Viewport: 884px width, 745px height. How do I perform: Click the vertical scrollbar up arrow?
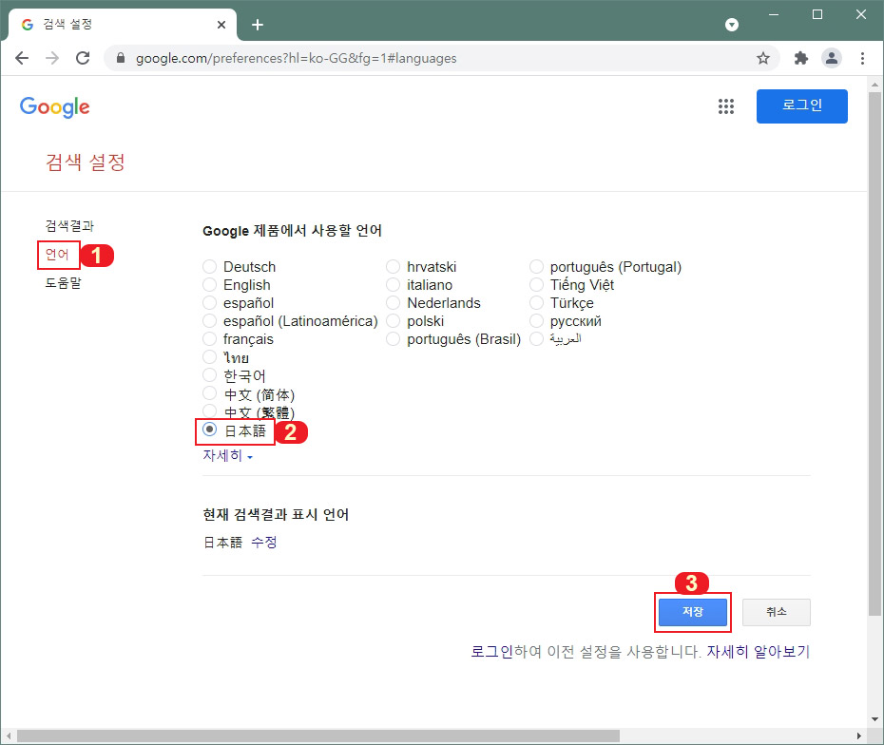(874, 86)
